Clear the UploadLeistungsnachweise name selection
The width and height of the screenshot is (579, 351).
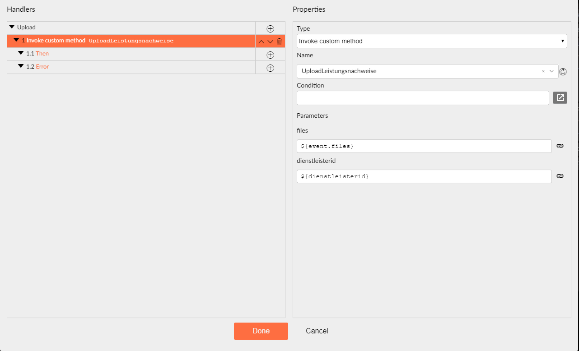click(543, 71)
